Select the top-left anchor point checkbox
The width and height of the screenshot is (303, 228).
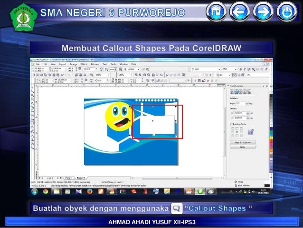tap(233, 129)
